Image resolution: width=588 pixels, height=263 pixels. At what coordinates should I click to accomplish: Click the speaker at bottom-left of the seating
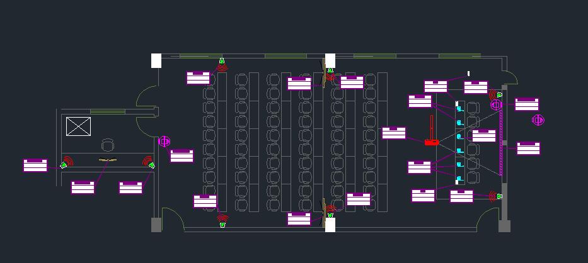(x=222, y=221)
